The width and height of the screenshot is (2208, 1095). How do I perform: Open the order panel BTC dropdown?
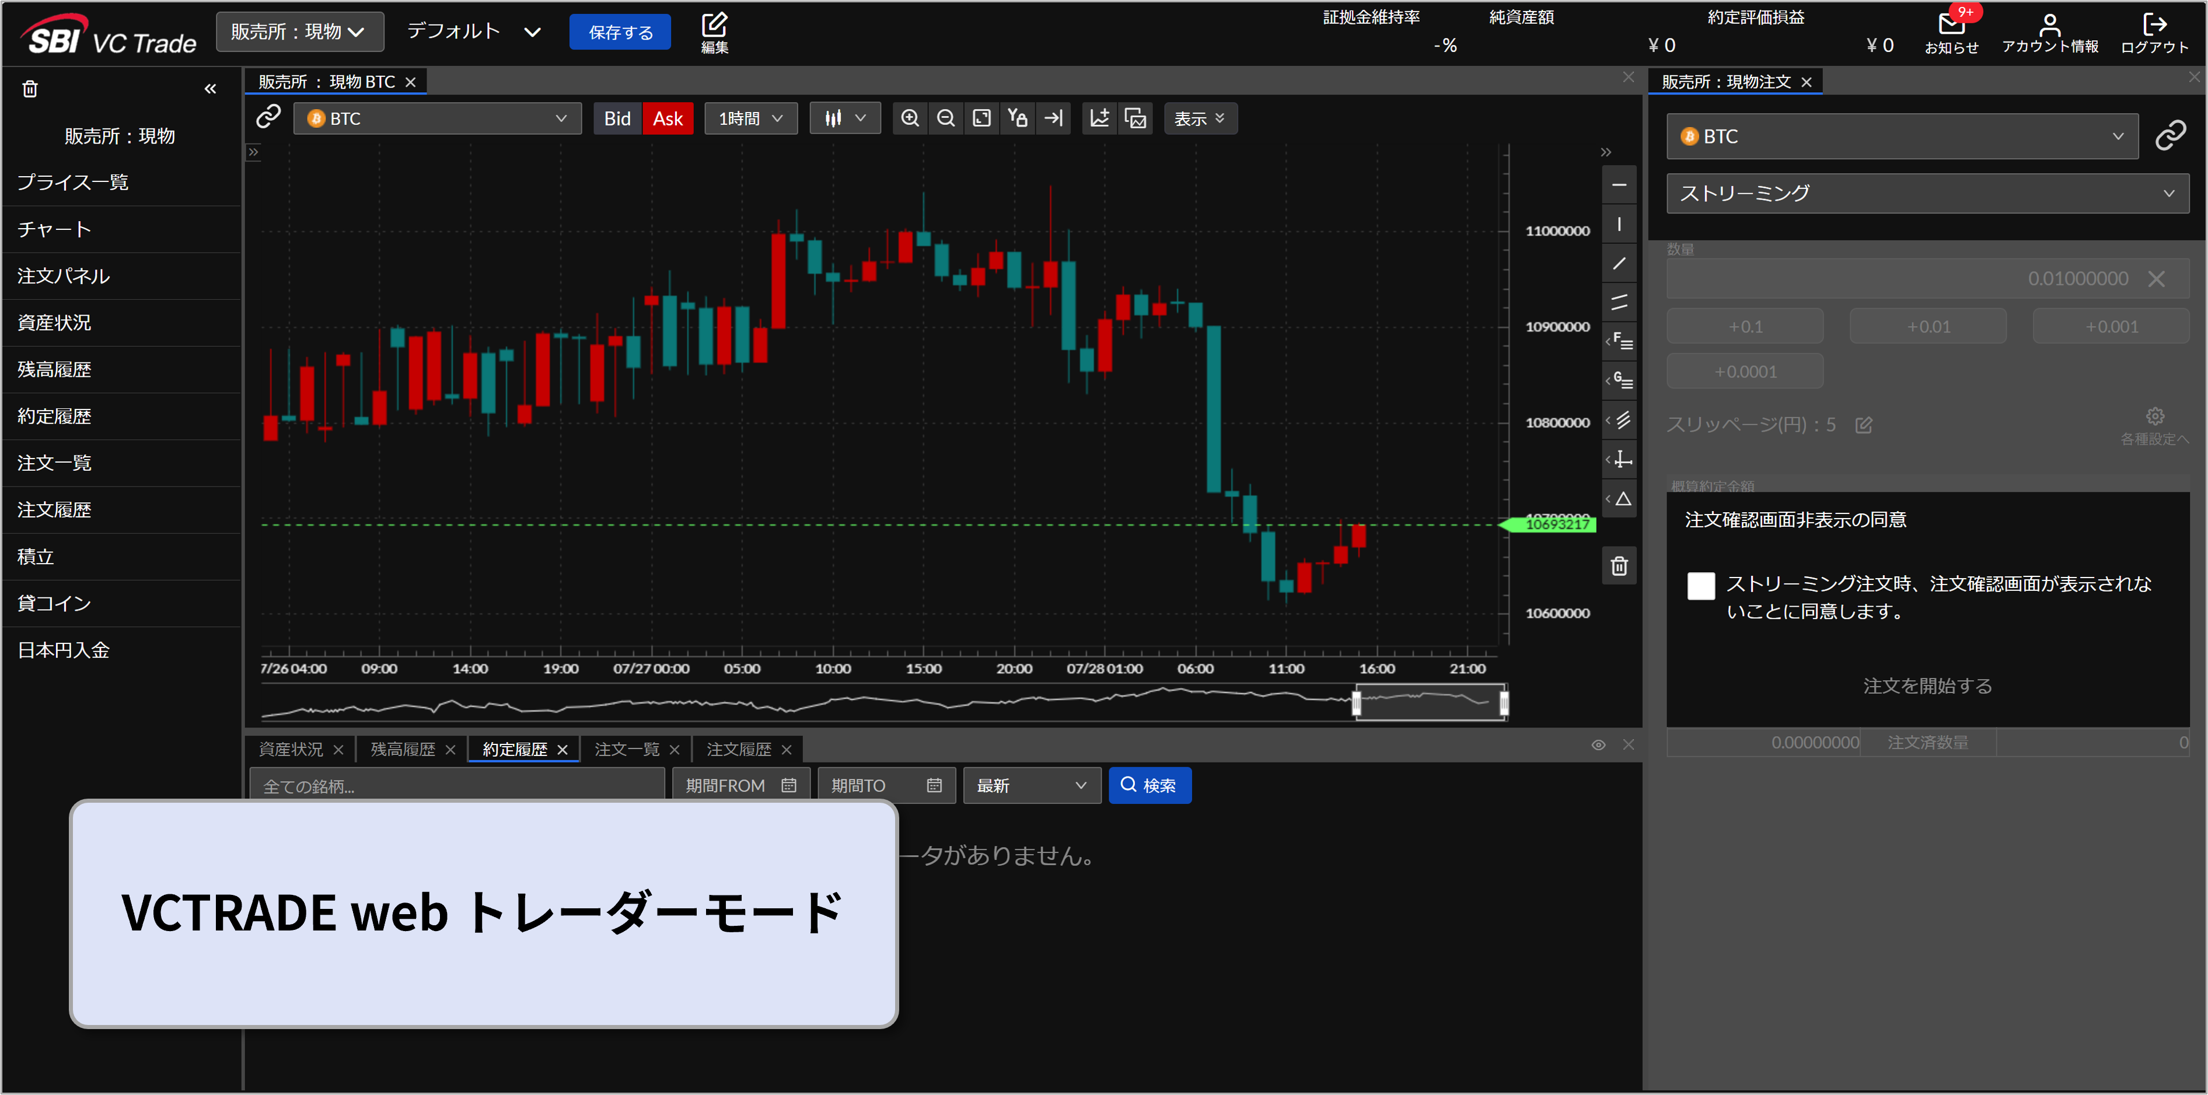coord(1902,137)
